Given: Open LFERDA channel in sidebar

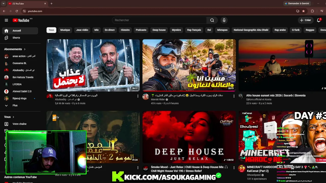Looking at the screenshot, I should [20, 84].
